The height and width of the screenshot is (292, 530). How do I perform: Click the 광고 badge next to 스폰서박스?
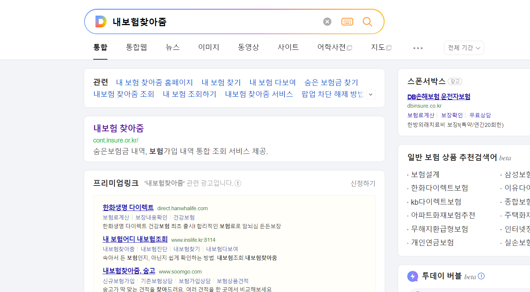(455, 81)
